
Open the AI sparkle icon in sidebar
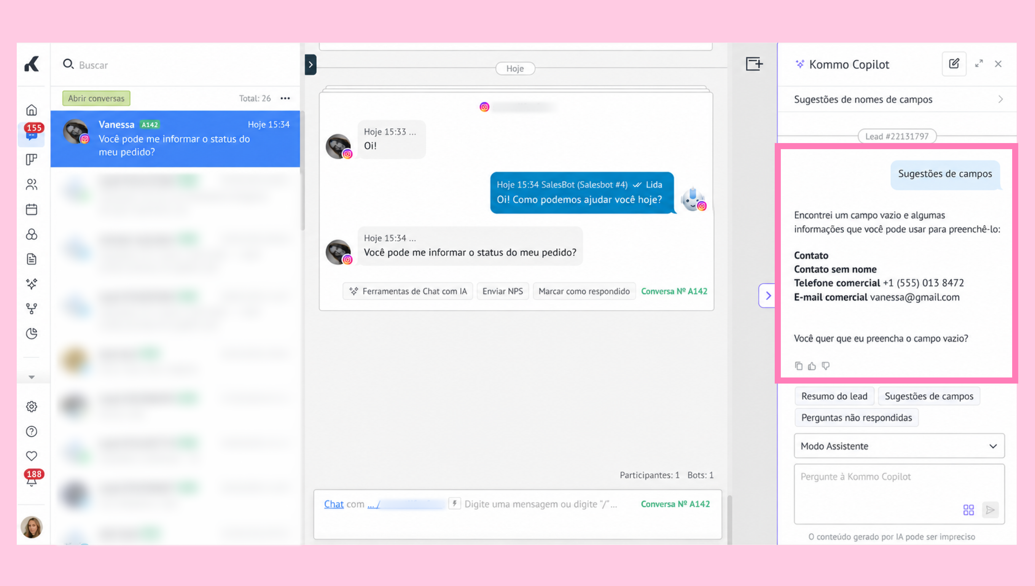pyautogui.click(x=31, y=284)
